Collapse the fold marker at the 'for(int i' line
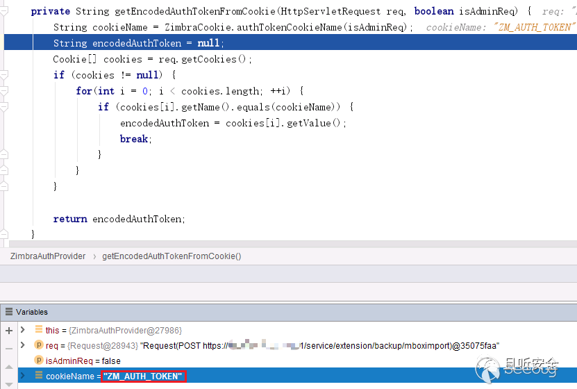This screenshot has width=577, height=389. pyautogui.click(x=4, y=91)
